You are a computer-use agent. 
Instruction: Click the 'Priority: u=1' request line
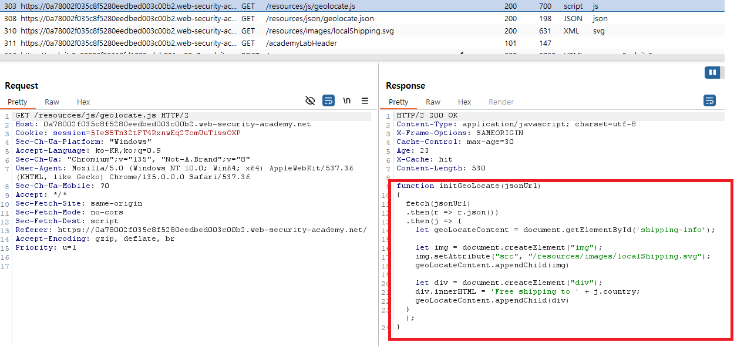tap(46, 247)
